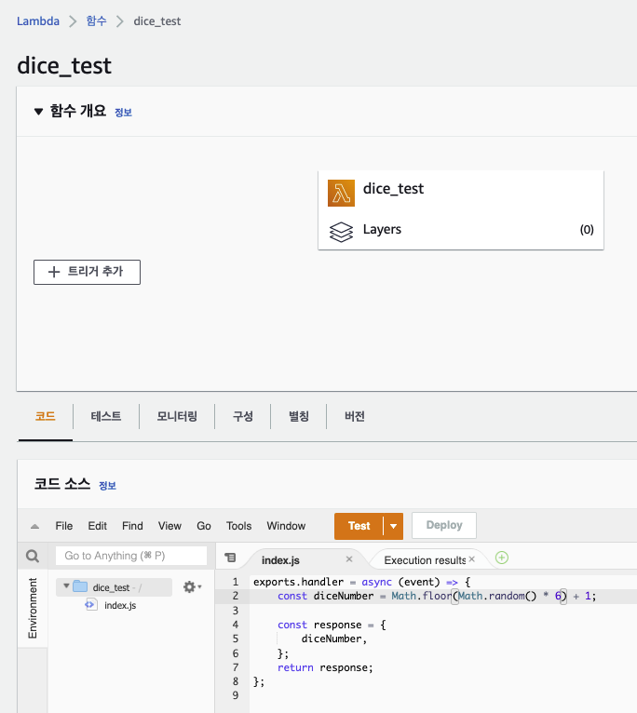Switch to the 모니터링 tab
The image size is (637, 713).
[x=177, y=416]
